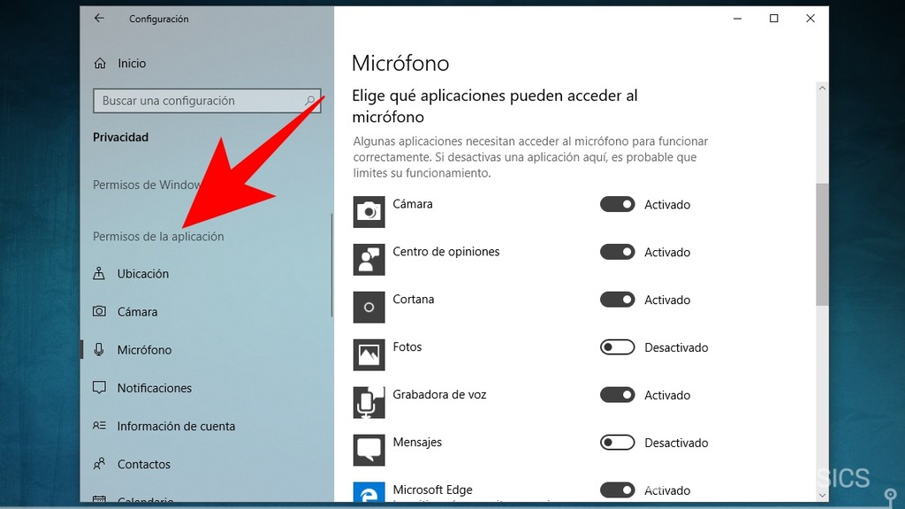Click the Mensajes app icon
Image resolution: width=905 pixels, height=509 pixels.
pyautogui.click(x=369, y=450)
